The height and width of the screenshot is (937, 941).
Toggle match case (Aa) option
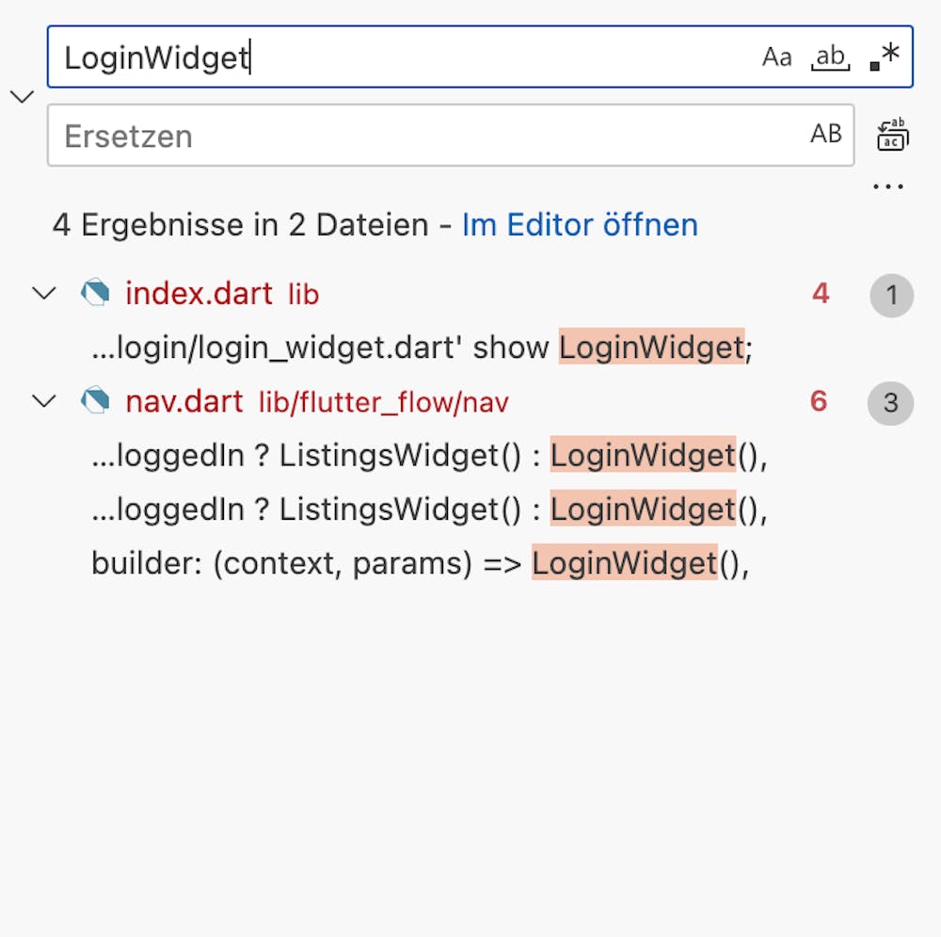(776, 57)
